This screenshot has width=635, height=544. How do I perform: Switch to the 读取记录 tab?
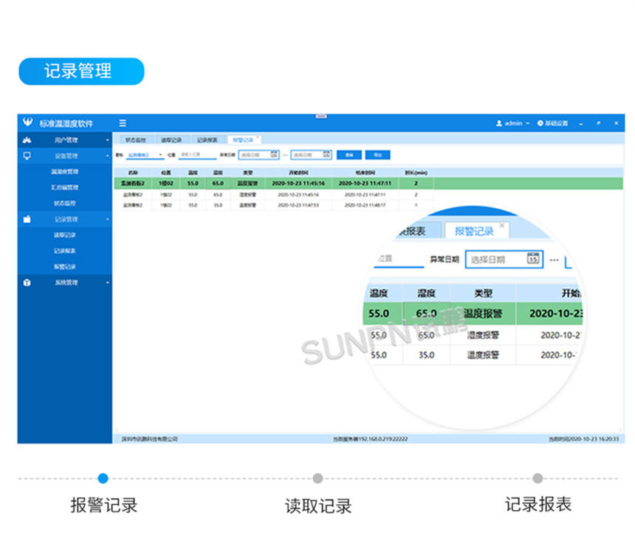171,140
